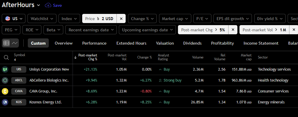The height and width of the screenshot is (117, 298).
Task: Click the Technology services sector cell
Action: click(274, 69)
